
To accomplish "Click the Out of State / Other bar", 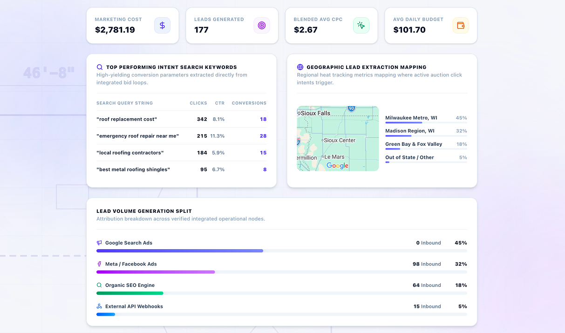I will (x=426, y=162).
